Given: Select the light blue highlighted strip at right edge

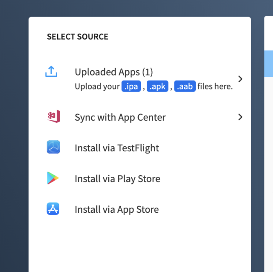Looking at the screenshot, I should pos(268,64).
